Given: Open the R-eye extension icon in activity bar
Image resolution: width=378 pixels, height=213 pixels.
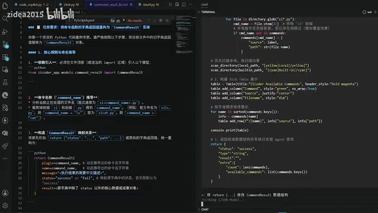Looking at the screenshot, I should point(5,133).
